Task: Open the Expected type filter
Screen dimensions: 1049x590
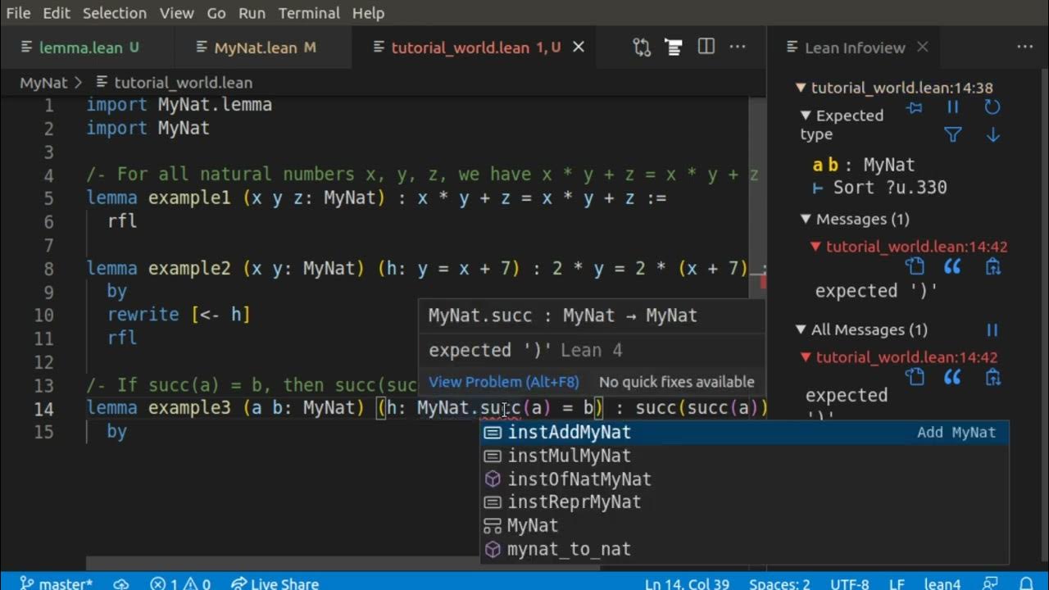Action: (x=953, y=134)
